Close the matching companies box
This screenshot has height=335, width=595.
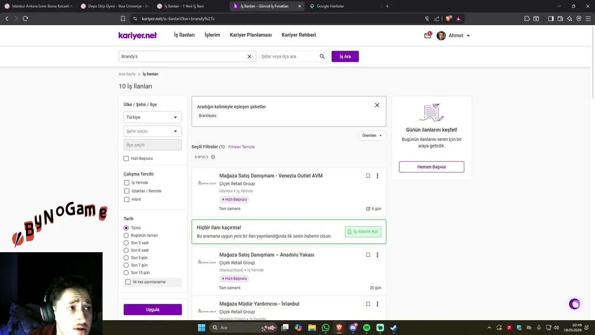coord(377,105)
